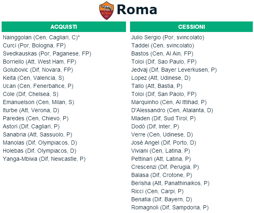
Task: Click the Taddei svincolato entry
Action: (x=162, y=45)
